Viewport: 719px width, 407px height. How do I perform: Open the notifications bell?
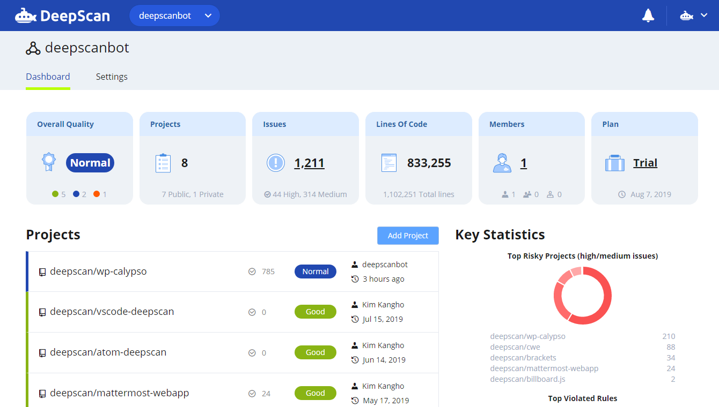[x=648, y=16]
